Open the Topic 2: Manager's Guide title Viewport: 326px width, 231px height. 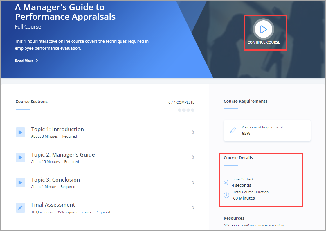tap(63, 154)
